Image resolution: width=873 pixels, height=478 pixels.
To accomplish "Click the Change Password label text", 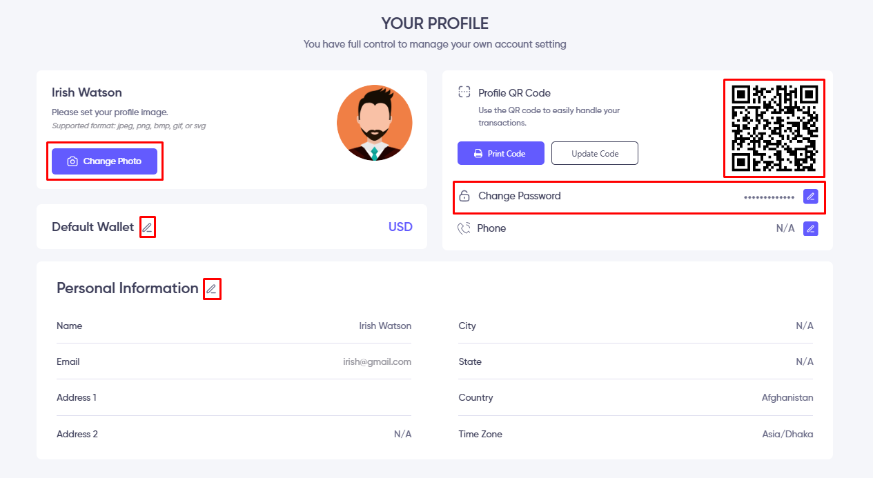I will [520, 196].
